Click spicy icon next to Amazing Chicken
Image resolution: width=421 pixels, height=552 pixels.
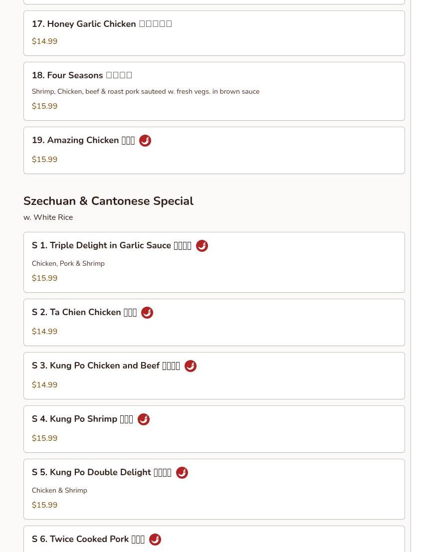[145, 141]
